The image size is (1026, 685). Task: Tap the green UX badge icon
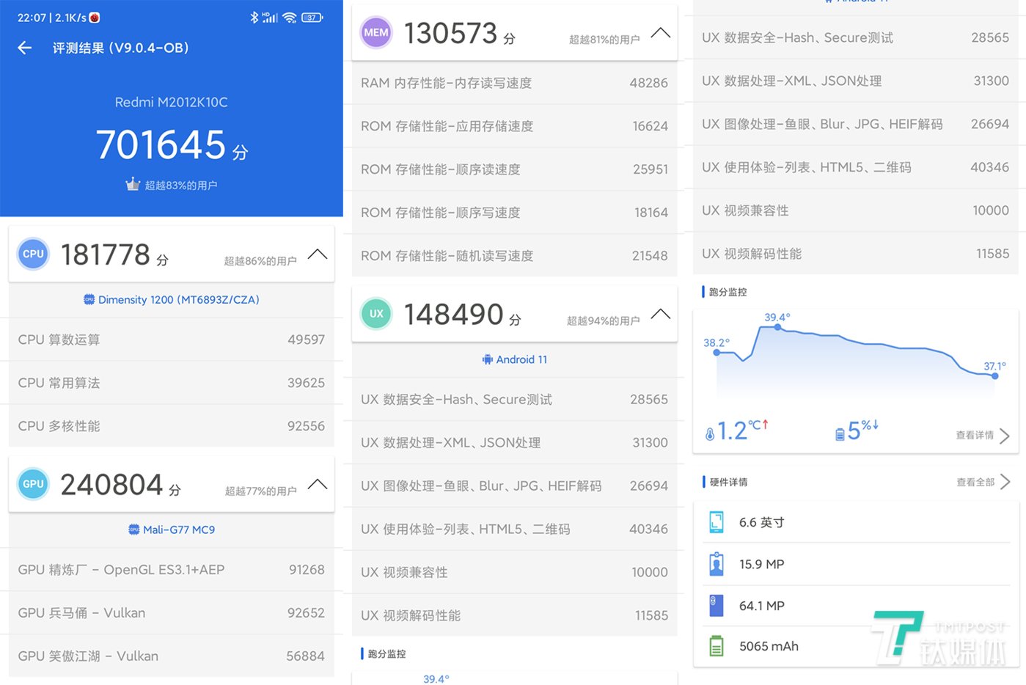[376, 314]
